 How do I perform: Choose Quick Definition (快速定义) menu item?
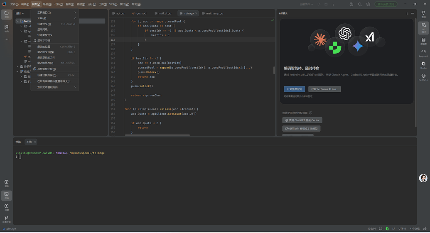point(55,24)
